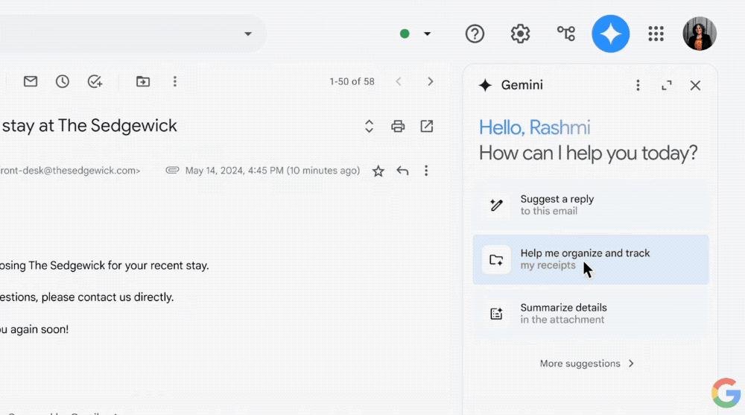Open More suggestions link

pyautogui.click(x=587, y=363)
